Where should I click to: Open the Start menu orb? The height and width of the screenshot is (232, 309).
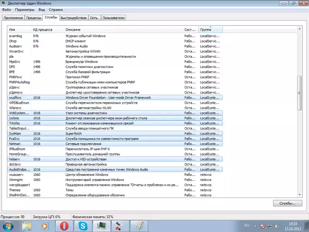click(8, 226)
